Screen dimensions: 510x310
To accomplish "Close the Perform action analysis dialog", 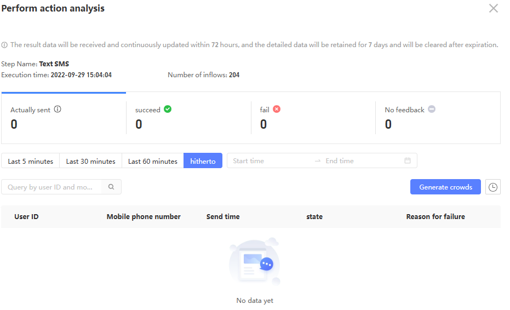I will (493, 8).
